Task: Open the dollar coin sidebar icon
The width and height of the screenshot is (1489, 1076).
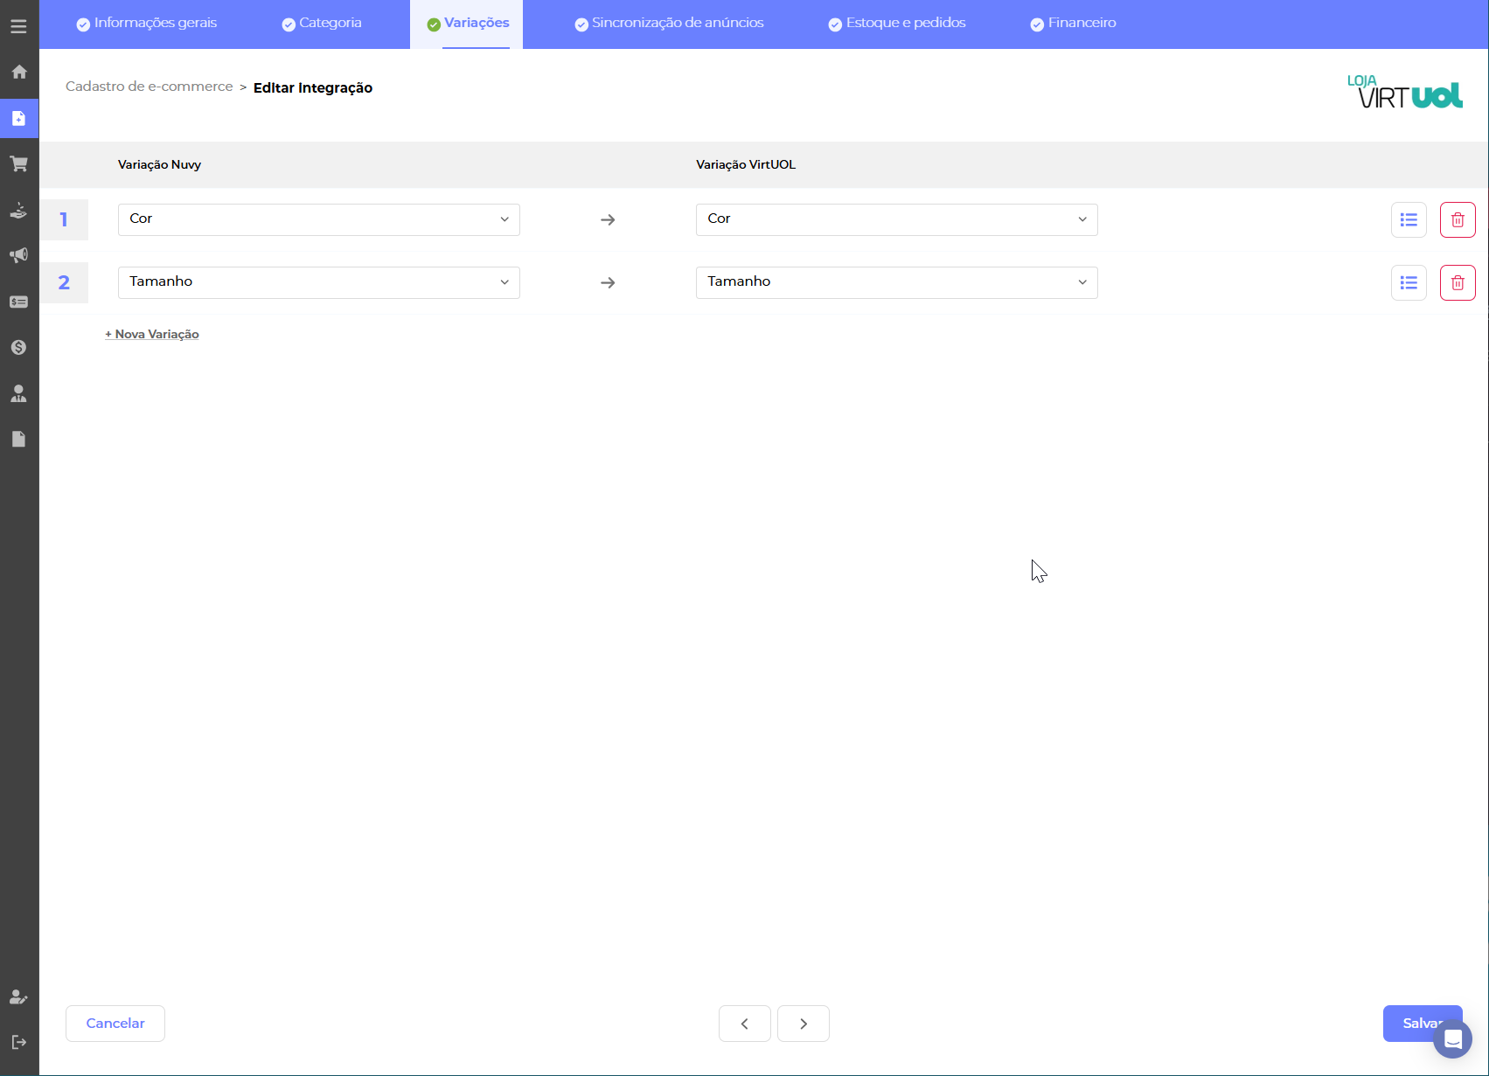Action: pyautogui.click(x=18, y=347)
